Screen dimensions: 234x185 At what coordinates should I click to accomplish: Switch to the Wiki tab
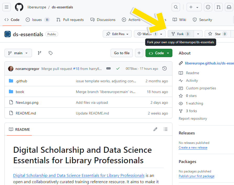[179, 20]
